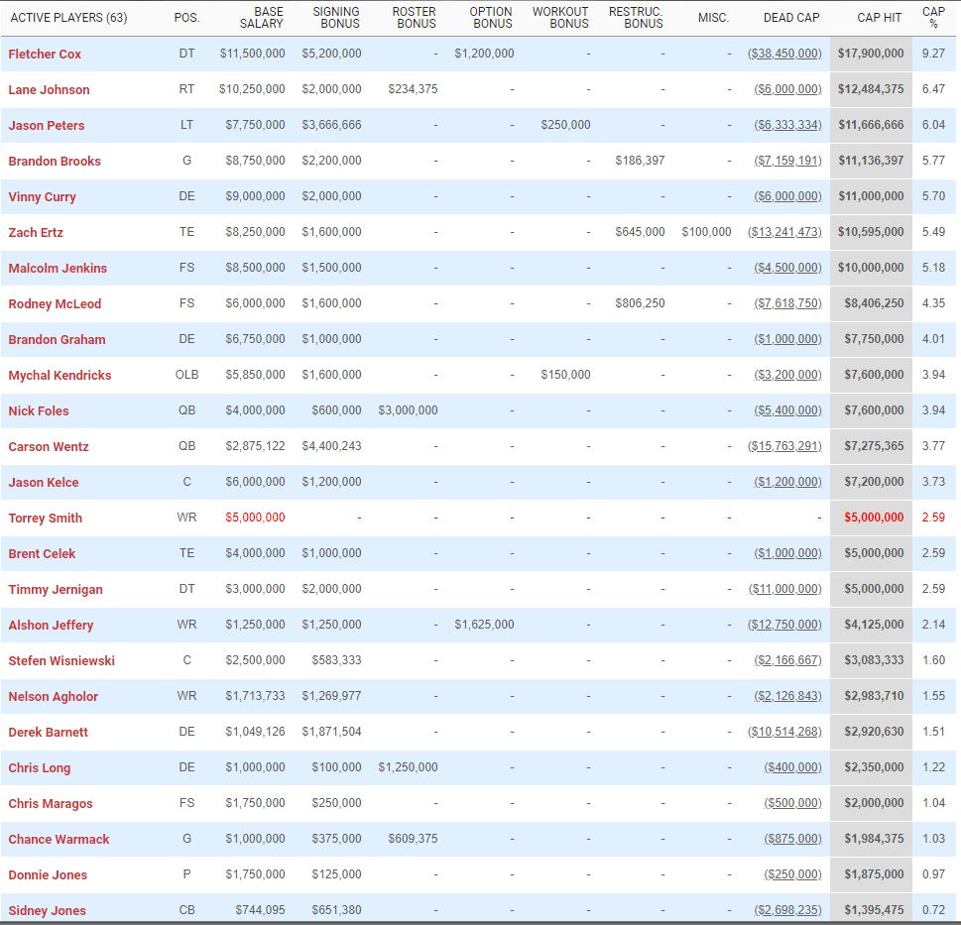Sort by Restruc. Bonus header
This screenshot has height=925, width=961.
click(636, 18)
